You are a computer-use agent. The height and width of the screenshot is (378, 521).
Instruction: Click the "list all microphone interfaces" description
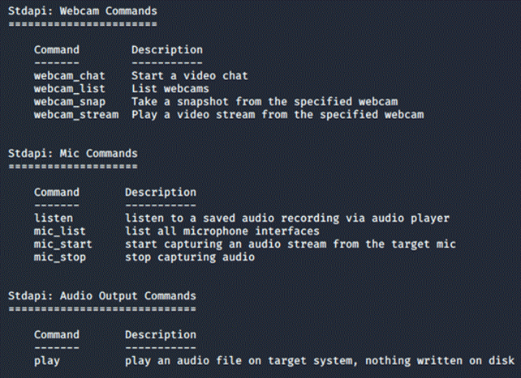click(216, 231)
